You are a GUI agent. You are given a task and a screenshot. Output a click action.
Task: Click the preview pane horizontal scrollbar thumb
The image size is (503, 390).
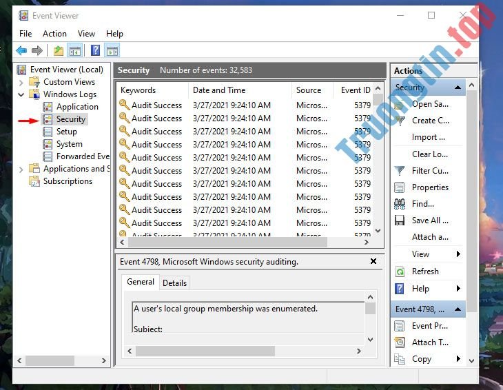pos(205,351)
